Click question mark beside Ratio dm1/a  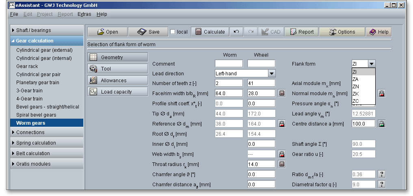(x=381, y=174)
